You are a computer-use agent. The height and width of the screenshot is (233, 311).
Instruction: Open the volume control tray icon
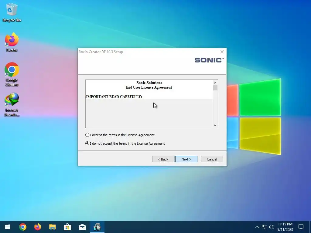tap(272, 227)
